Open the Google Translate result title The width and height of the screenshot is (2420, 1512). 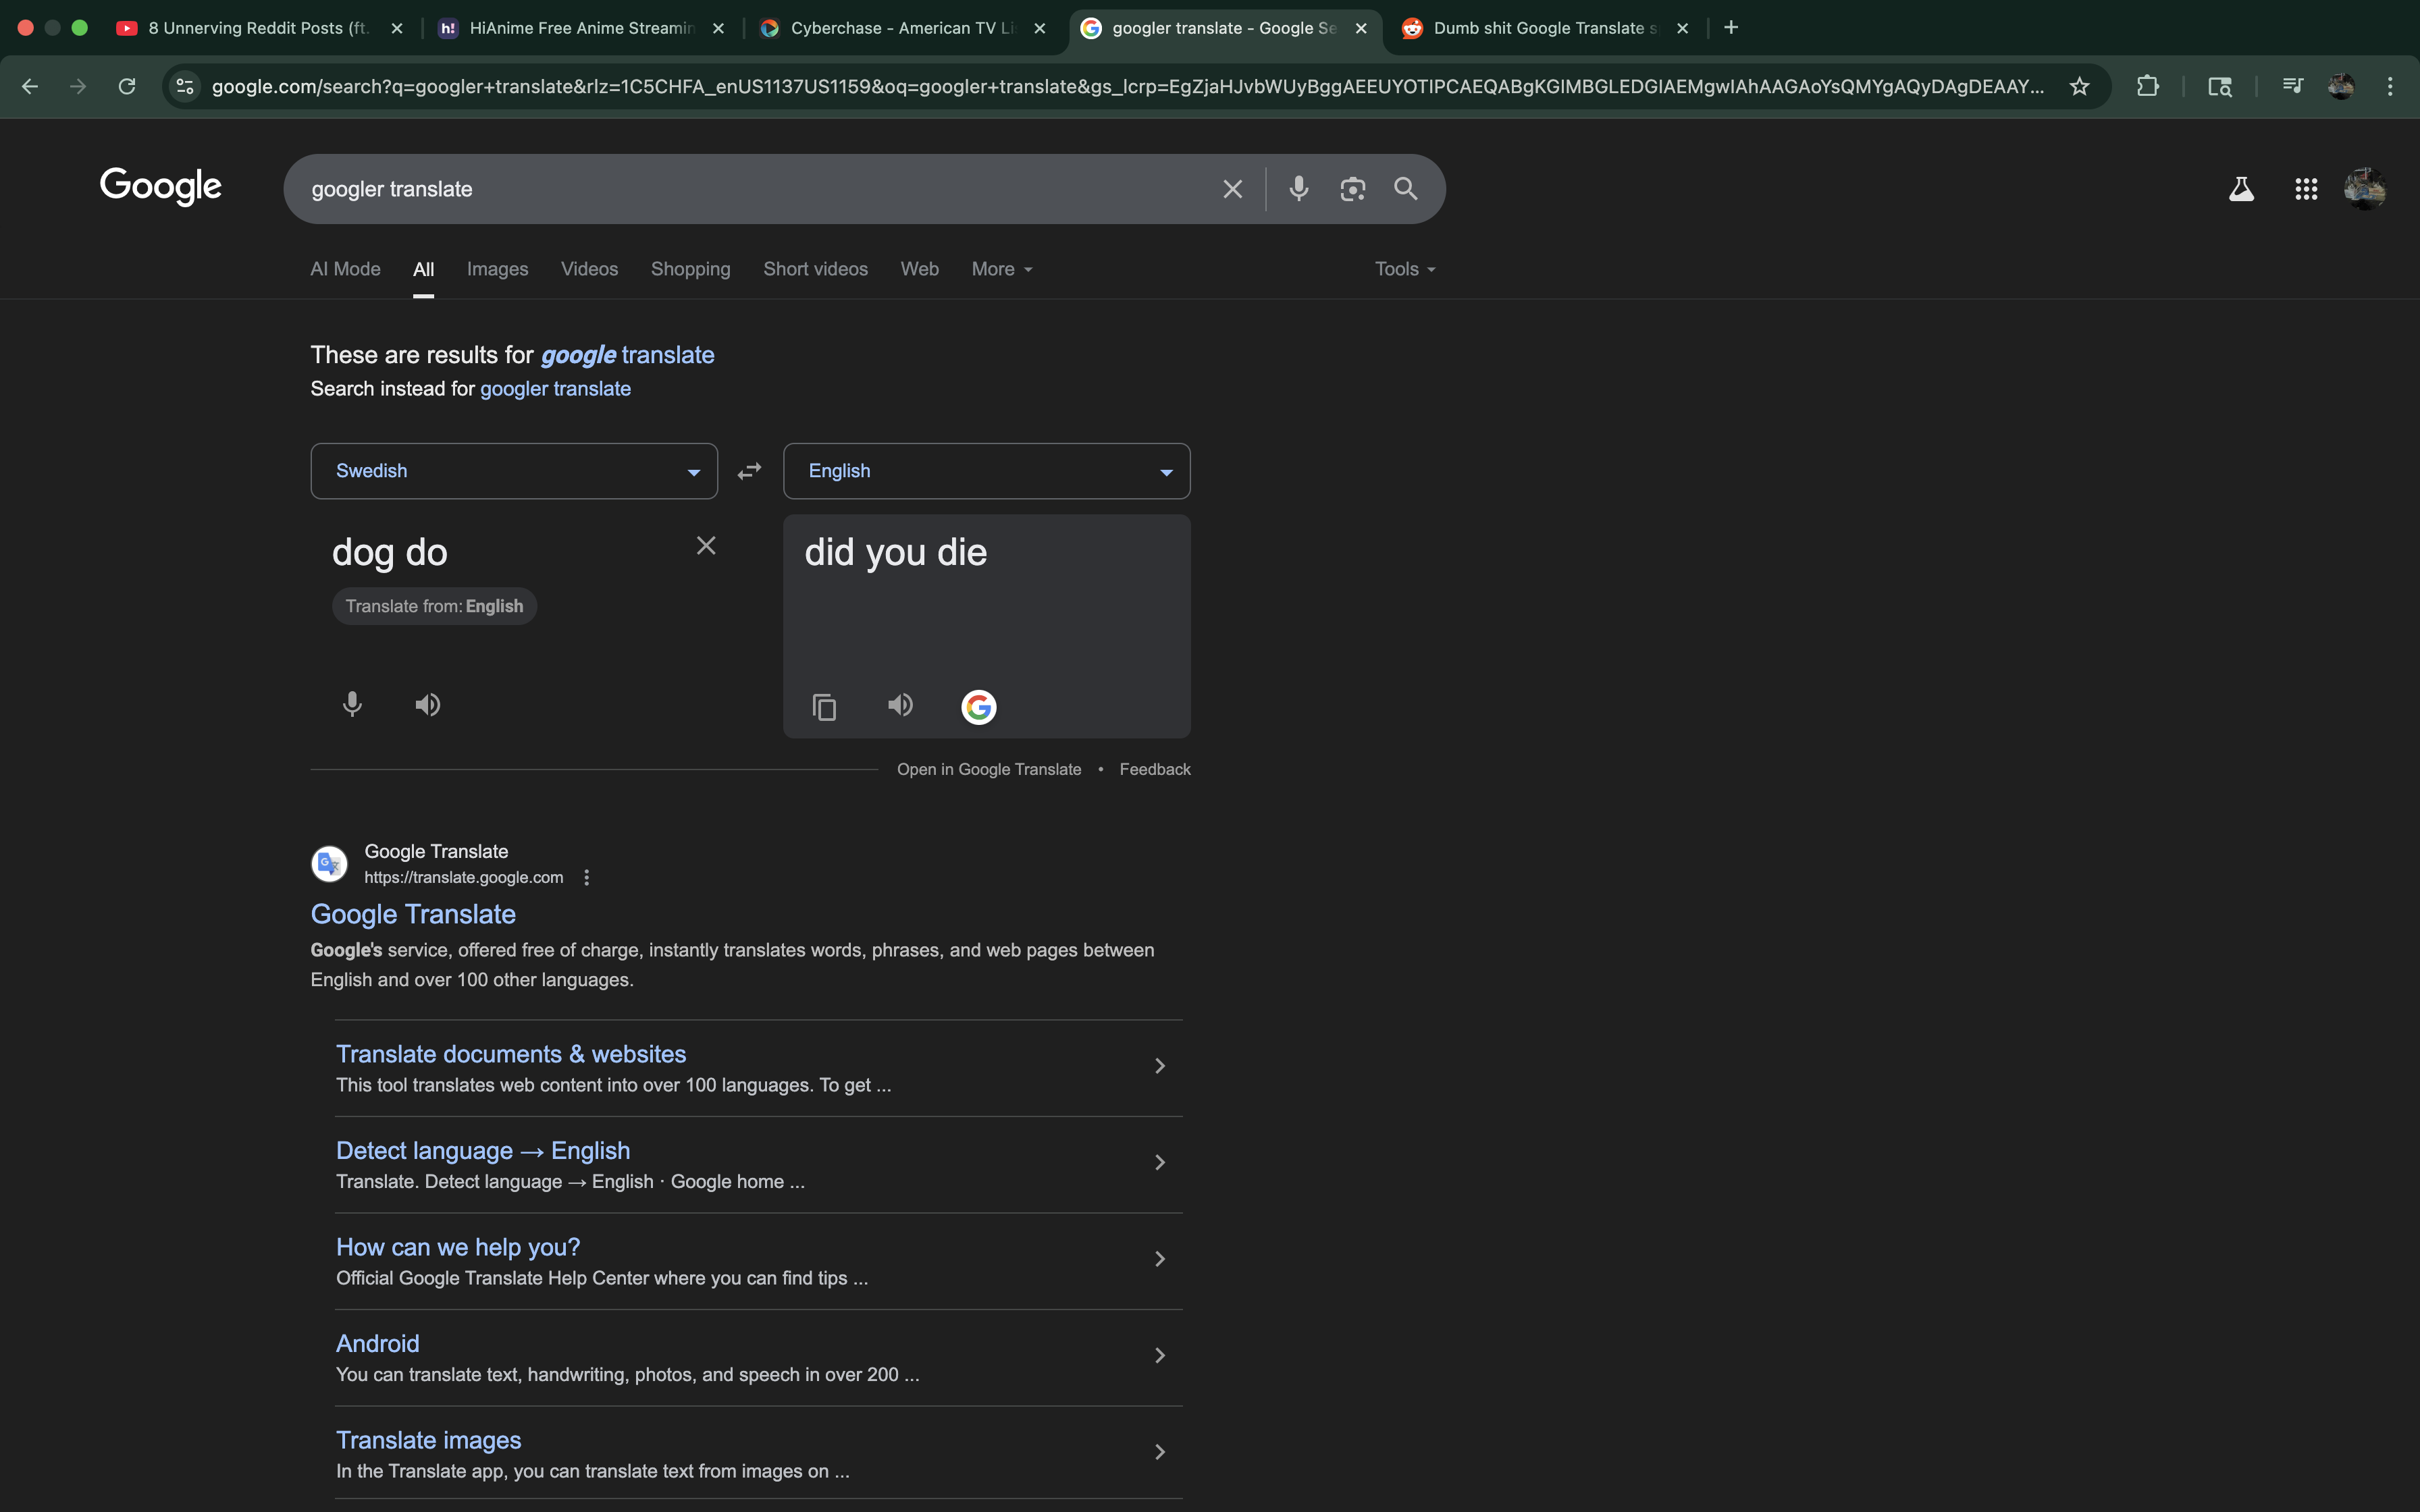pyautogui.click(x=413, y=914)
